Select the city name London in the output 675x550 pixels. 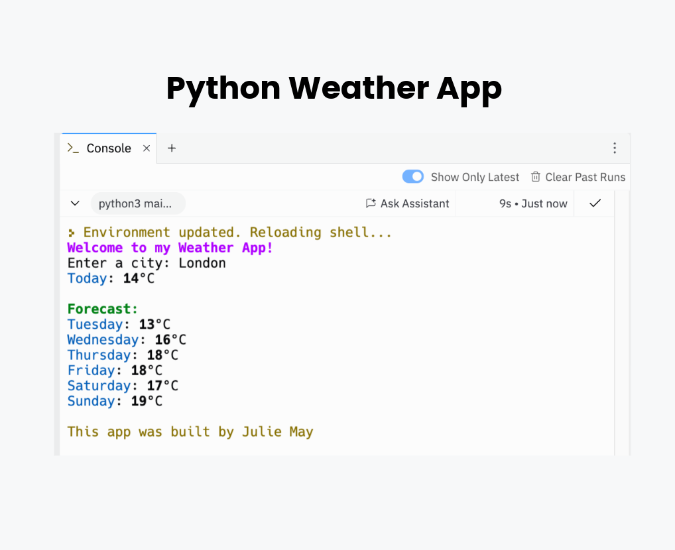(202, 262)
